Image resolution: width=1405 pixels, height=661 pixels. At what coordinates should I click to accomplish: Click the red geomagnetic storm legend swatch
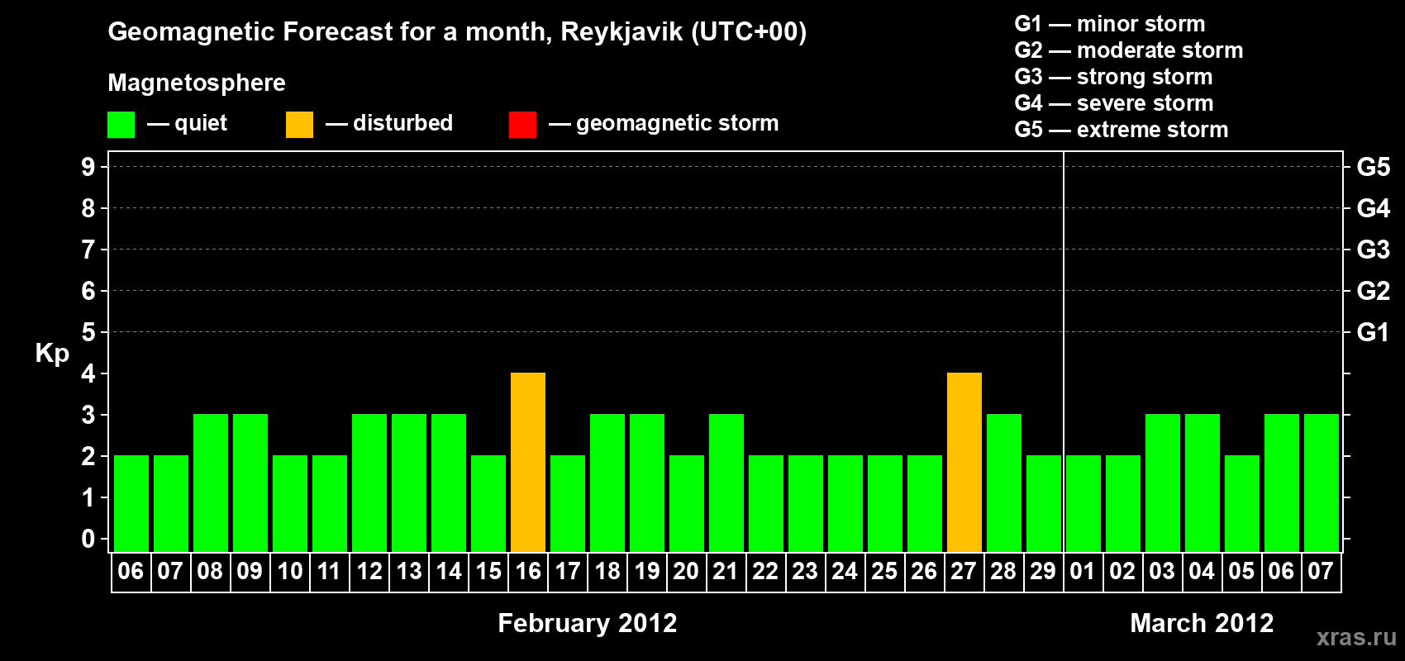tap(522, 125)
